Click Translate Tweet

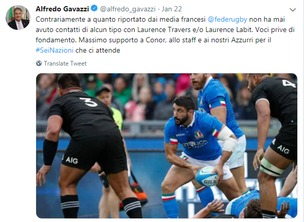point(65,64)
